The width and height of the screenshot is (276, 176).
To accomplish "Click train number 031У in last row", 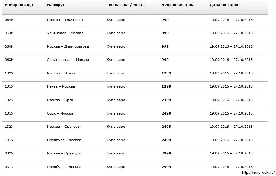I will coord(9,167).
